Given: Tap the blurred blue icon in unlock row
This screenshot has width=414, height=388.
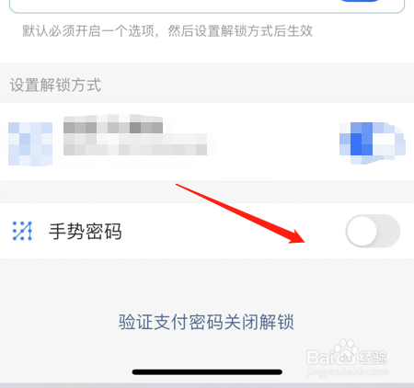Looking at the screenshot, I should (x=30, y=143).
